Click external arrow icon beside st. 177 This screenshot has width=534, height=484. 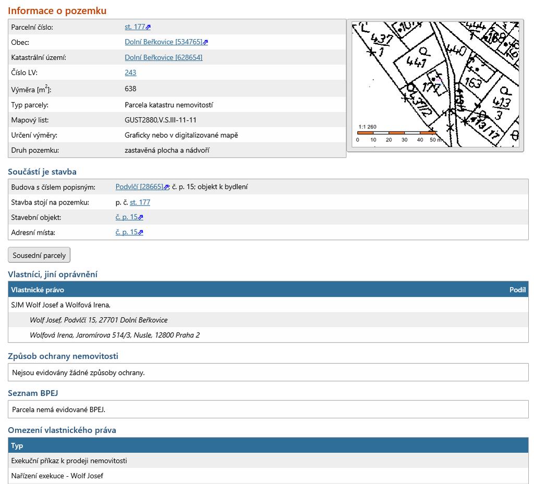(x=148, y=27)
